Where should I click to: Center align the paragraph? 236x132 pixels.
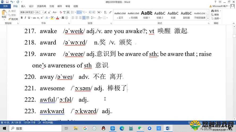point(76,18)
